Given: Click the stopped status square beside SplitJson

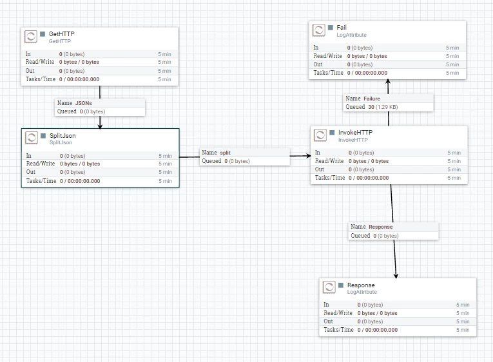Looking at the screenshot, I should pyautogui.click(x=43, y=135).
